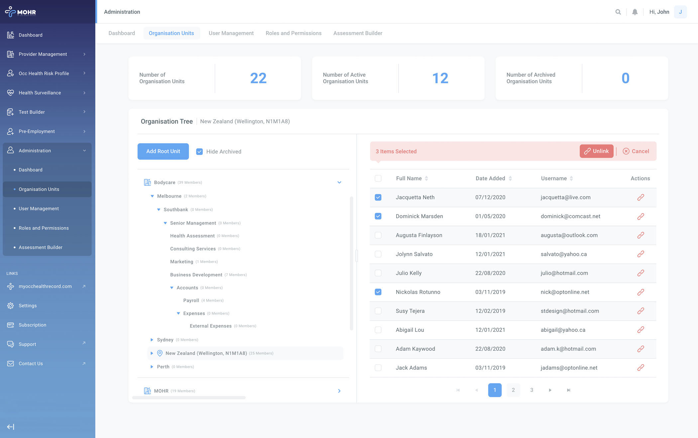Expand the New Zealand Wellington tree node
Image resolution: width=698 pixels, height=438 pixels.
152,353
